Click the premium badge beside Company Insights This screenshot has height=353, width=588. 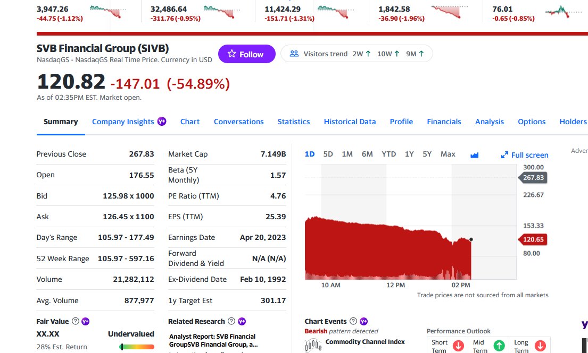162,121
